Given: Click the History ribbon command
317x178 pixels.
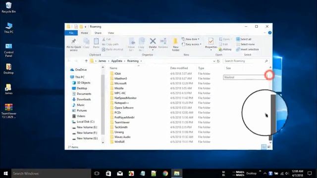Looking at the screenshot, I should pos(225,49).
